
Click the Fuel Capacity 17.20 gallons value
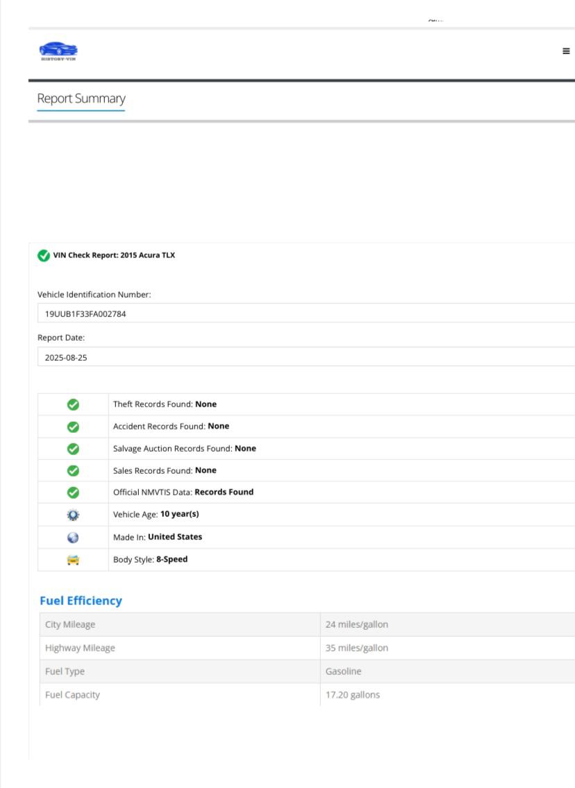click(x=353, y=694)
